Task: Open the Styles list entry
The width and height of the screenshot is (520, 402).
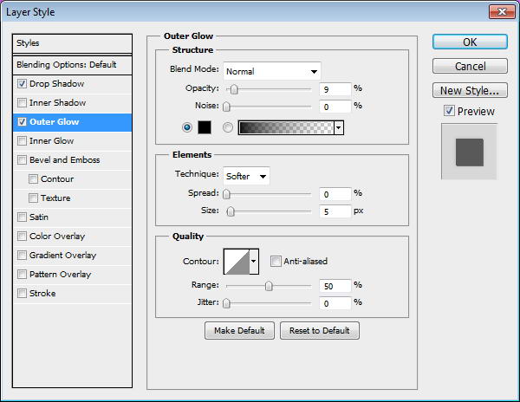Action: (x=72, y=43)
